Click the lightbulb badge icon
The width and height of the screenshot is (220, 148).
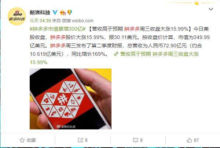(70, 12)
